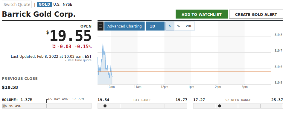Switch chart to percent mode
Image resolution: width=289 pixels, height=114 pixels.
coord(178,26)
